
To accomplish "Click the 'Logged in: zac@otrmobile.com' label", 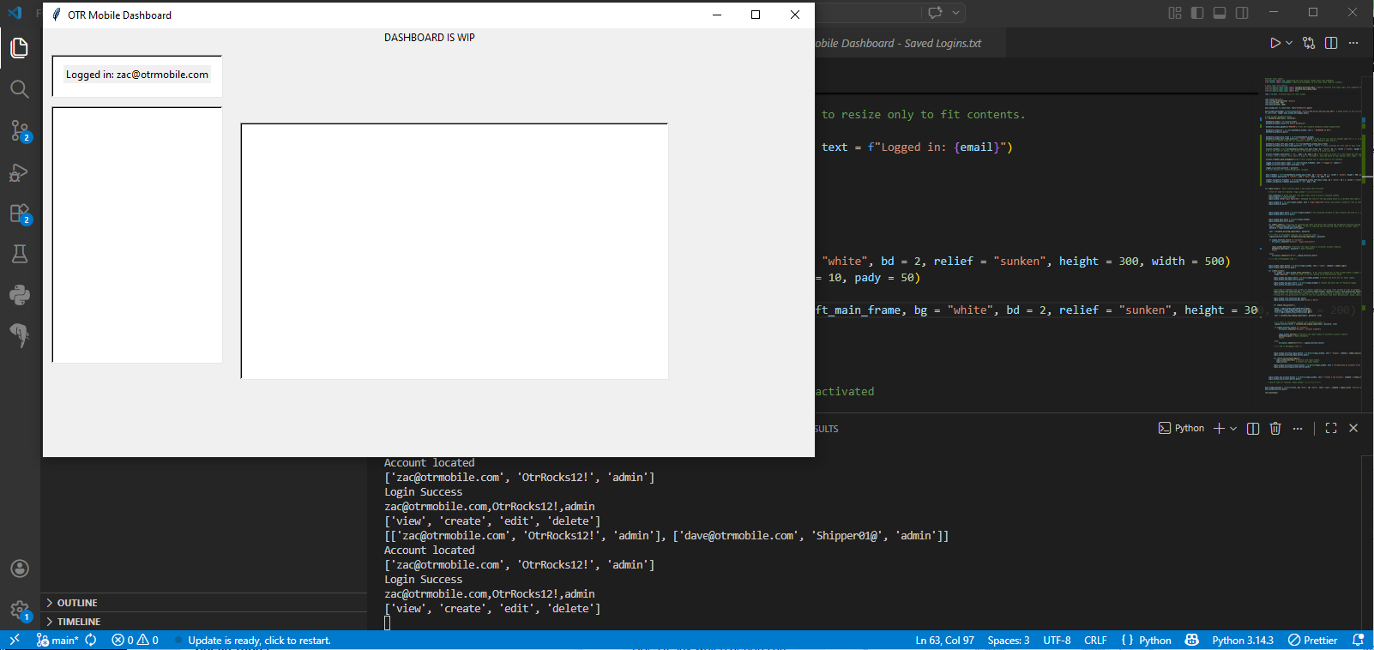I will (x=137, y=75).
